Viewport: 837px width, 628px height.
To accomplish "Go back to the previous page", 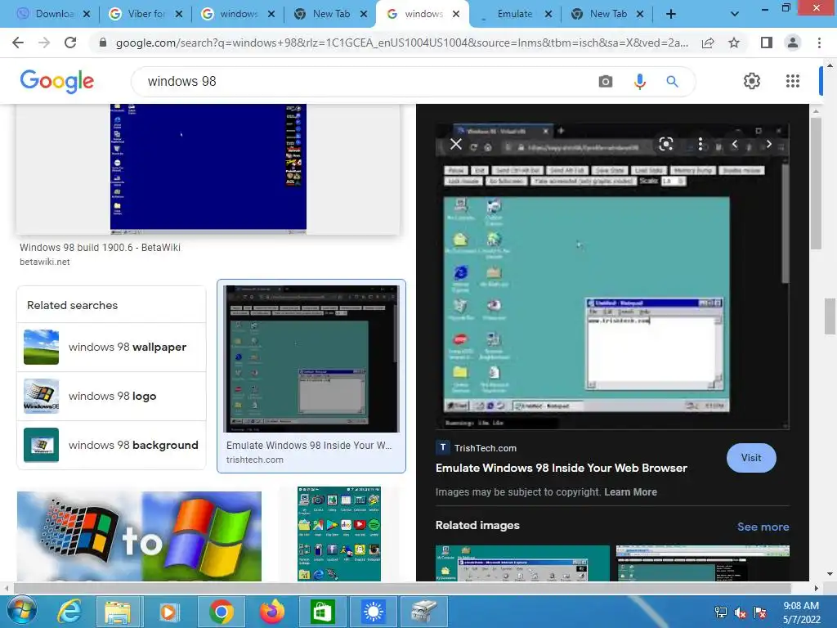I will [18, 43].
